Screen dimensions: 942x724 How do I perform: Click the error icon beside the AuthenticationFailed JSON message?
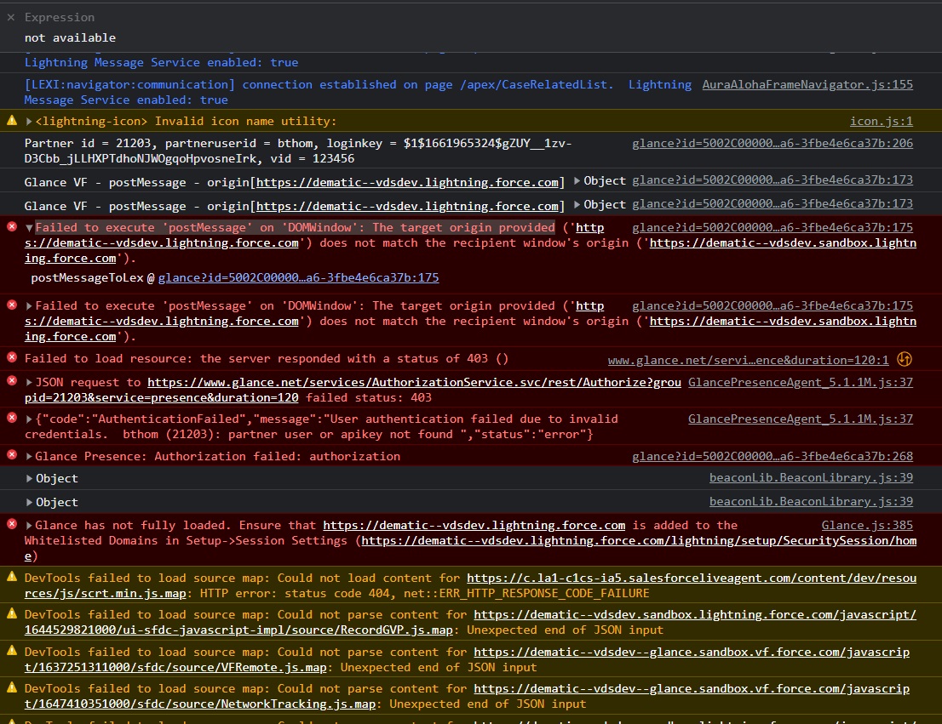pos(12,418)
